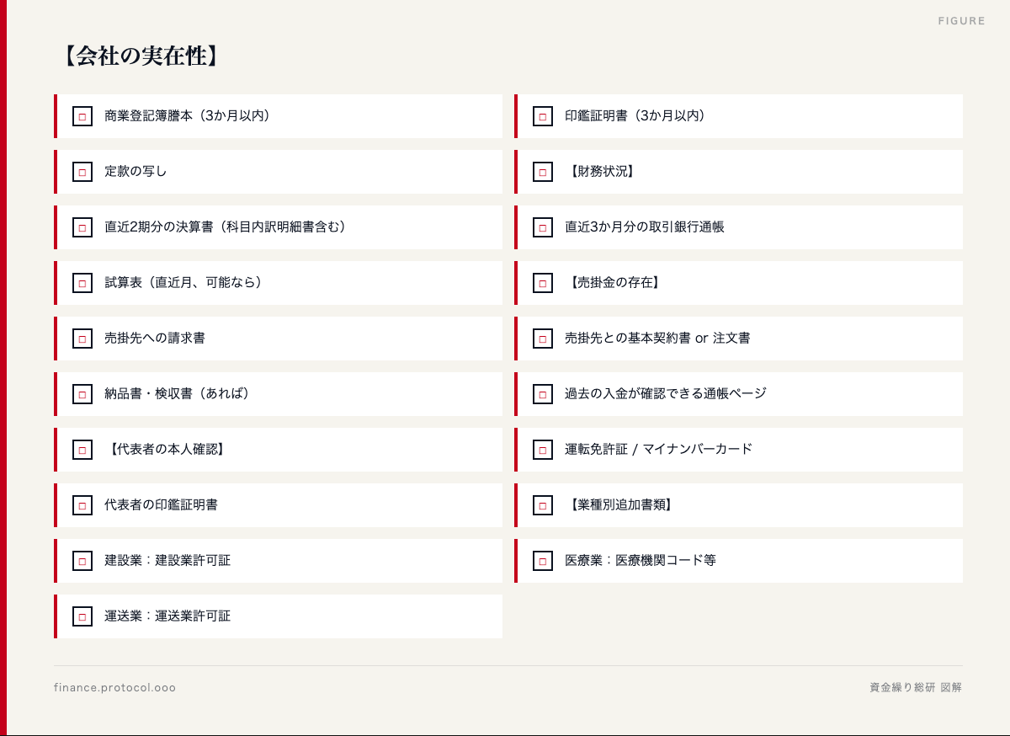Toggle the 代表者の印鑑証明書 checkbox

(82, 505)
